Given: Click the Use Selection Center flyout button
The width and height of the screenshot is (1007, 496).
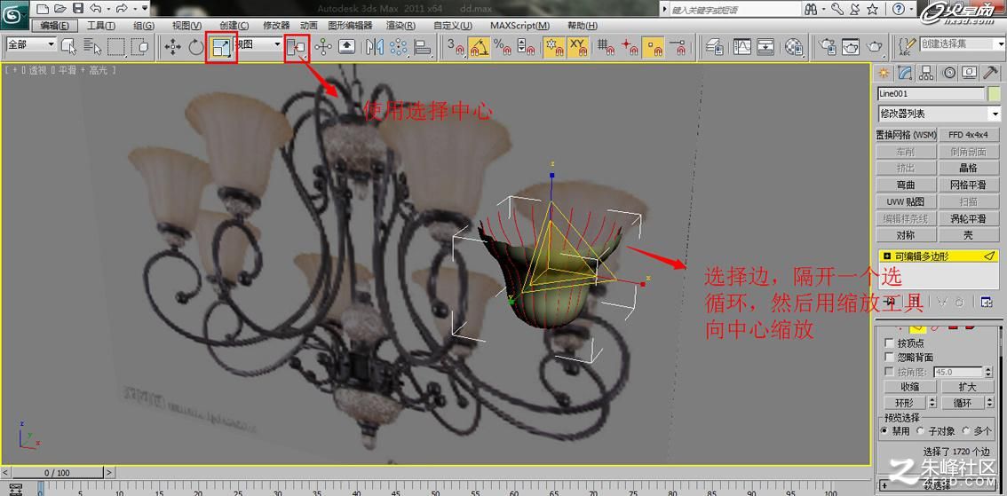Looking at the screenshot, I should [x=297, y=46].
